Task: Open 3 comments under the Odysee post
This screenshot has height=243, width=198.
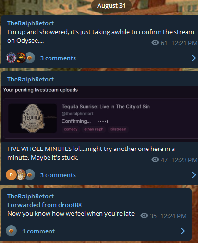Action: [x=58, y=58]
